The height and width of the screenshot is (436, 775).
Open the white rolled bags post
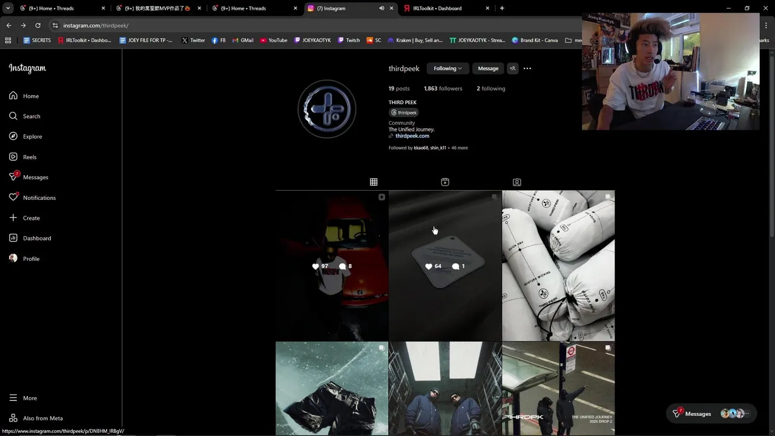[x=558, y=266]
